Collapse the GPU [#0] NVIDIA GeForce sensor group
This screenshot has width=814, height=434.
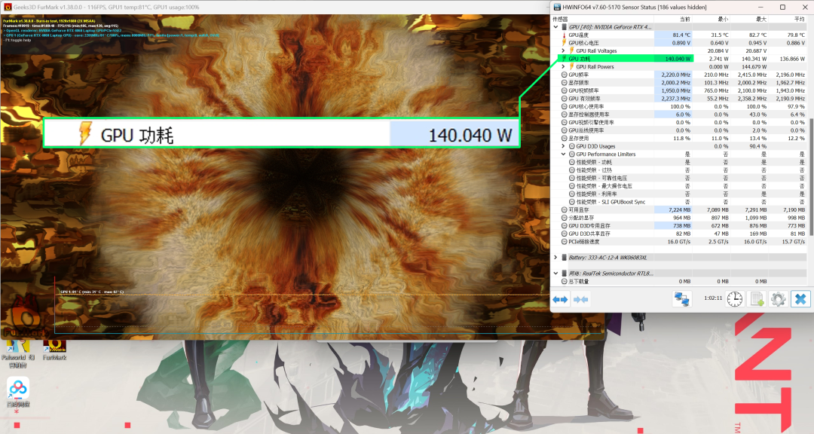556,27
